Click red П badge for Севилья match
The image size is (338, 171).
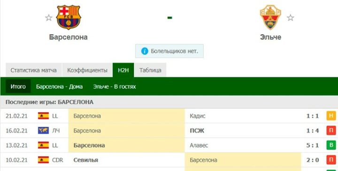(x=331, y=160)
